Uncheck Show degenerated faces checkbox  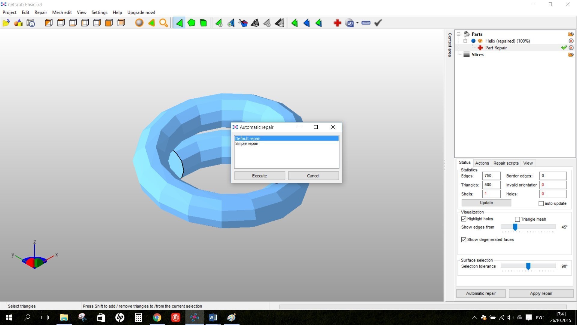464,240
